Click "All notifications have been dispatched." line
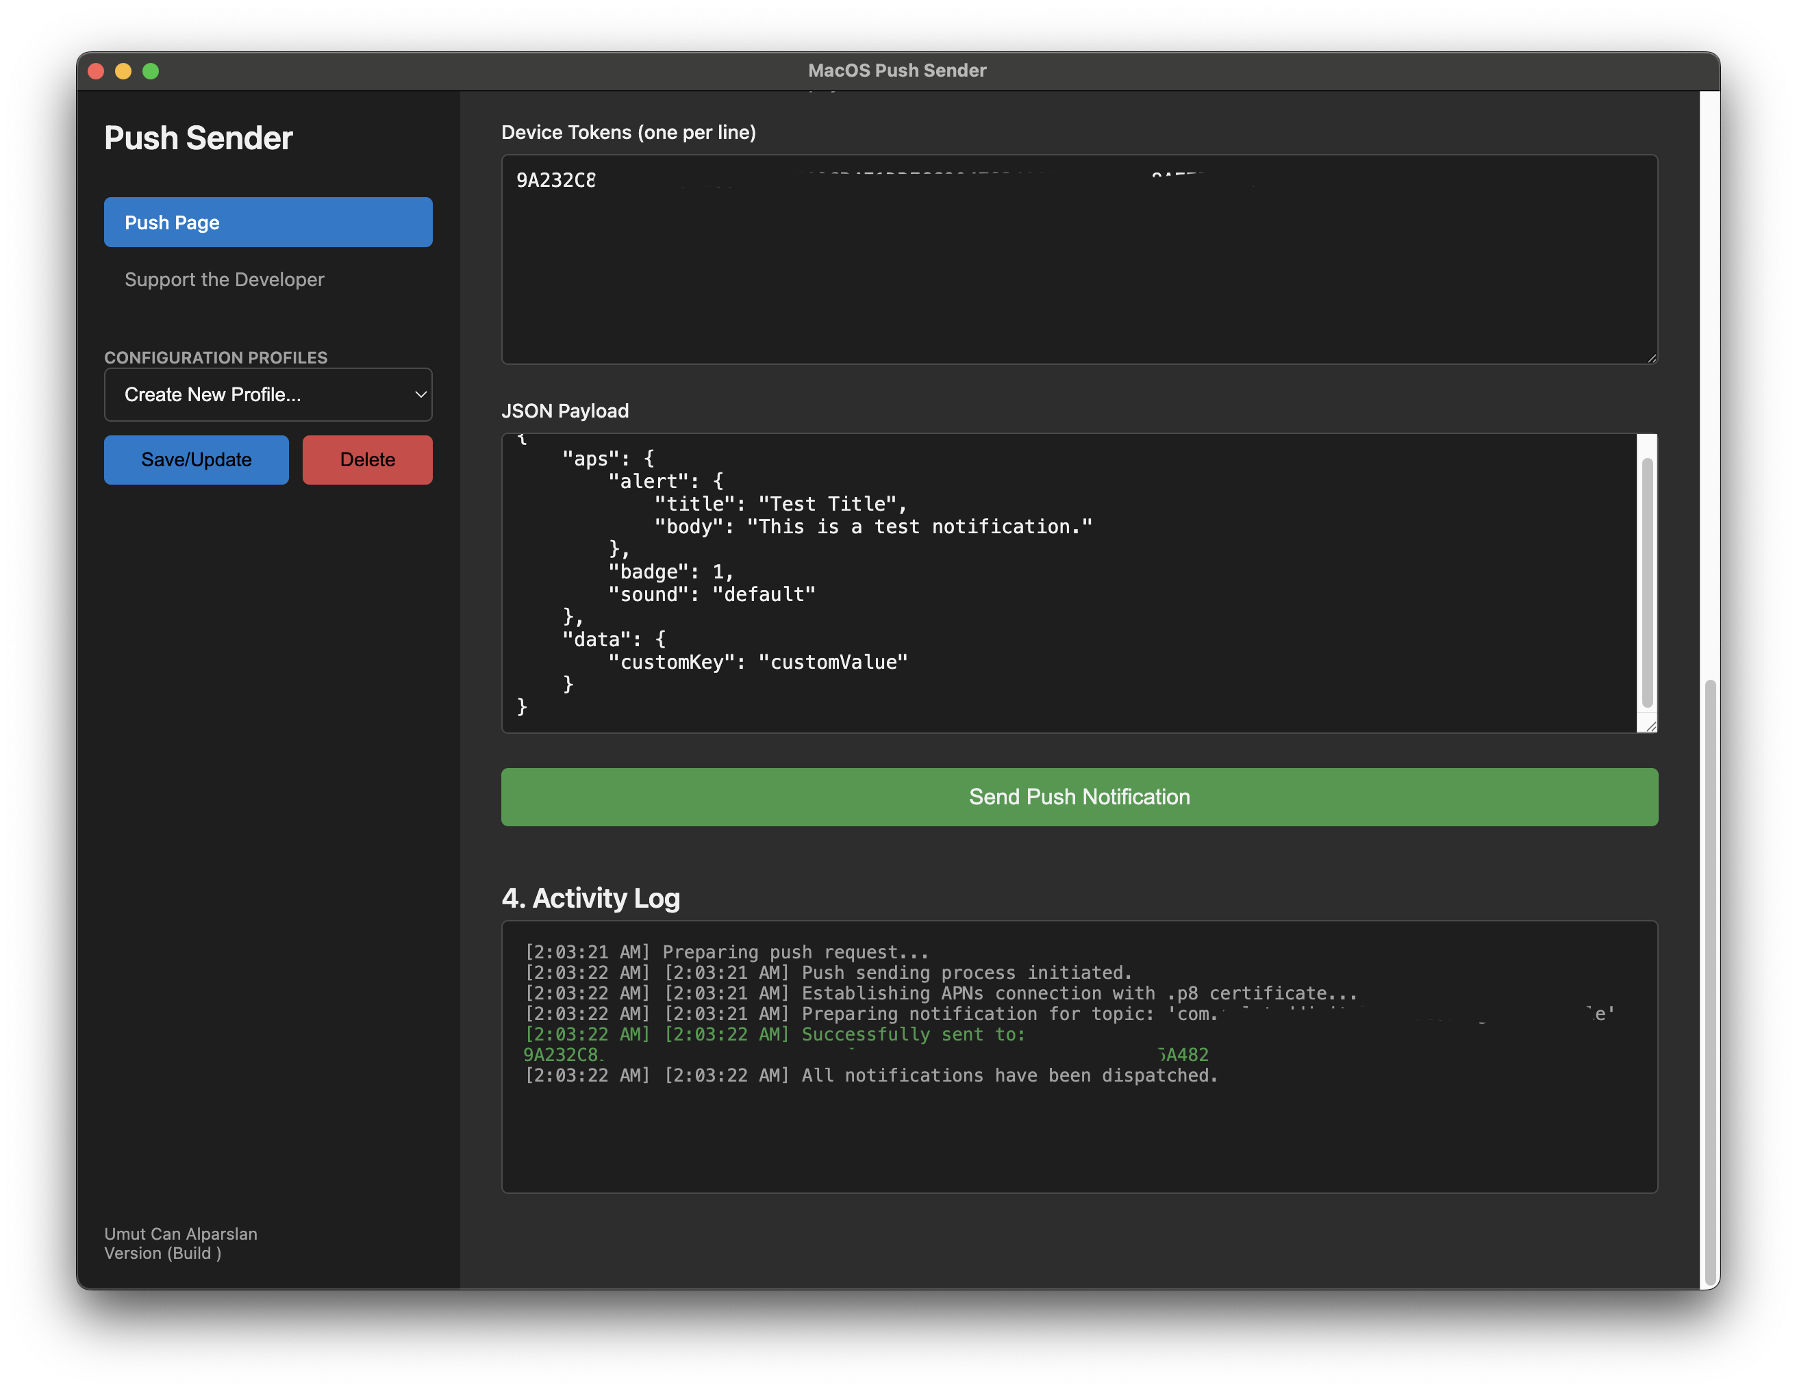The height and width of the screenshot is (1391, 1797). coord(871,1075)
